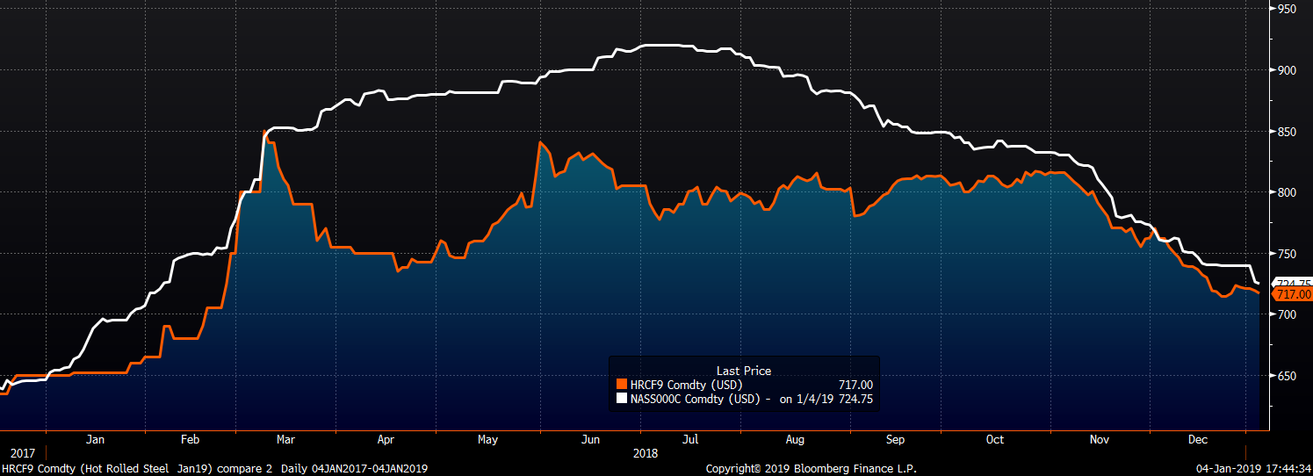Click the 900 y-axis tick label
1313x476 pixels.
tap(1289, 70)
